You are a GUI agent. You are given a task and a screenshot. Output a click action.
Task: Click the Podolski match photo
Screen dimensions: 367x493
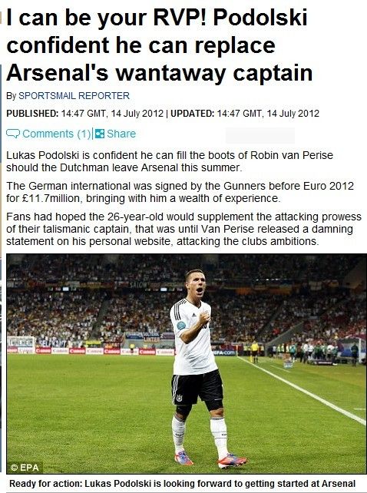186,364
